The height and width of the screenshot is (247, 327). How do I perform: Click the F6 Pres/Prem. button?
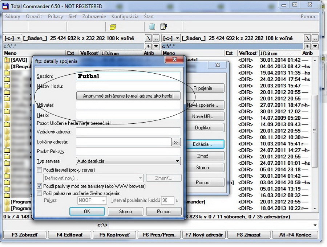159,235
